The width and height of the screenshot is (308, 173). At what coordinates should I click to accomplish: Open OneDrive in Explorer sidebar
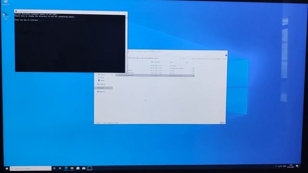(102, 84)
